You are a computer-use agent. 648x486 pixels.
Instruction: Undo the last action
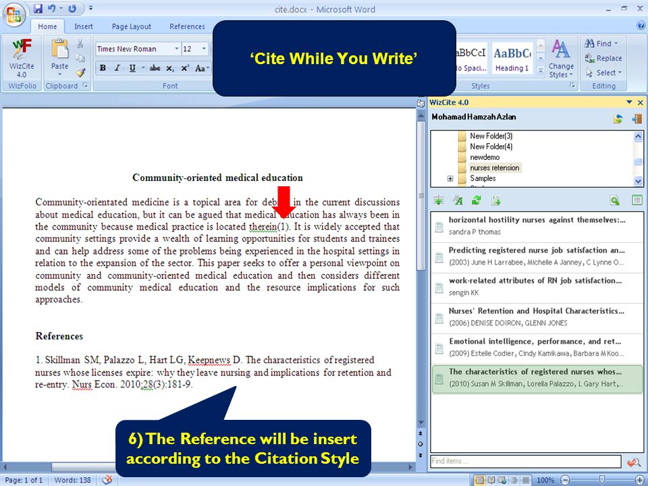click(52, 8)
